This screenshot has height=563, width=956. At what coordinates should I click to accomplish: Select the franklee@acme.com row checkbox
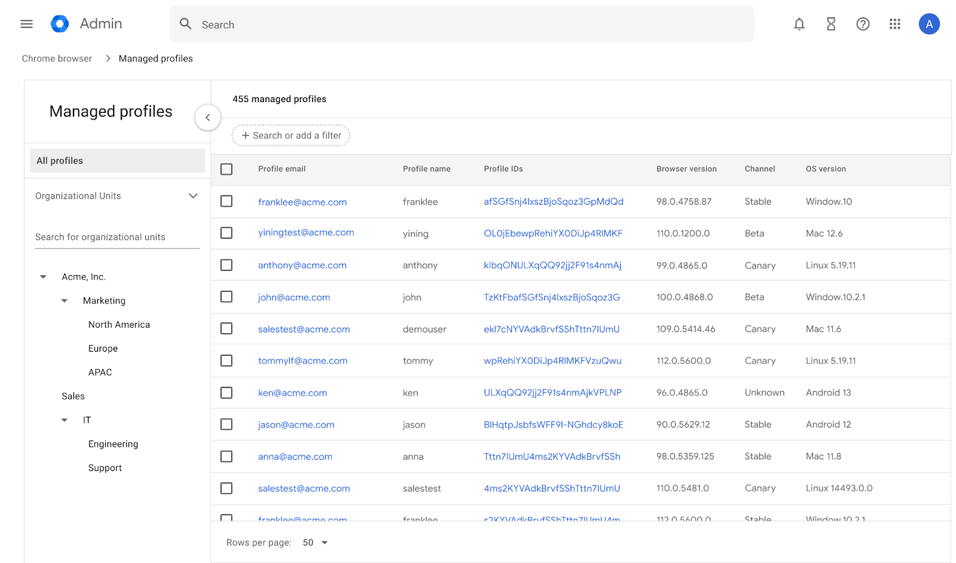[226, 201]
